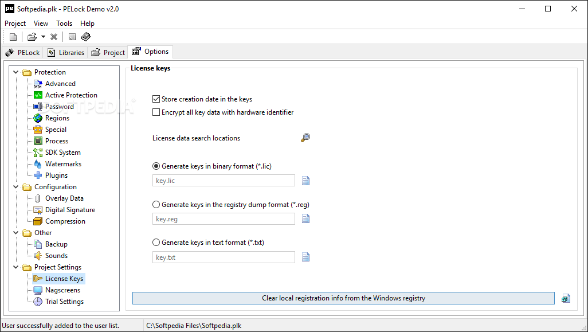Image resolution: width=588 pixels, height=332 pixels.
Task: Collapse the Project Settings tree node
Action: pyautogui.click(x=15, y=267)
